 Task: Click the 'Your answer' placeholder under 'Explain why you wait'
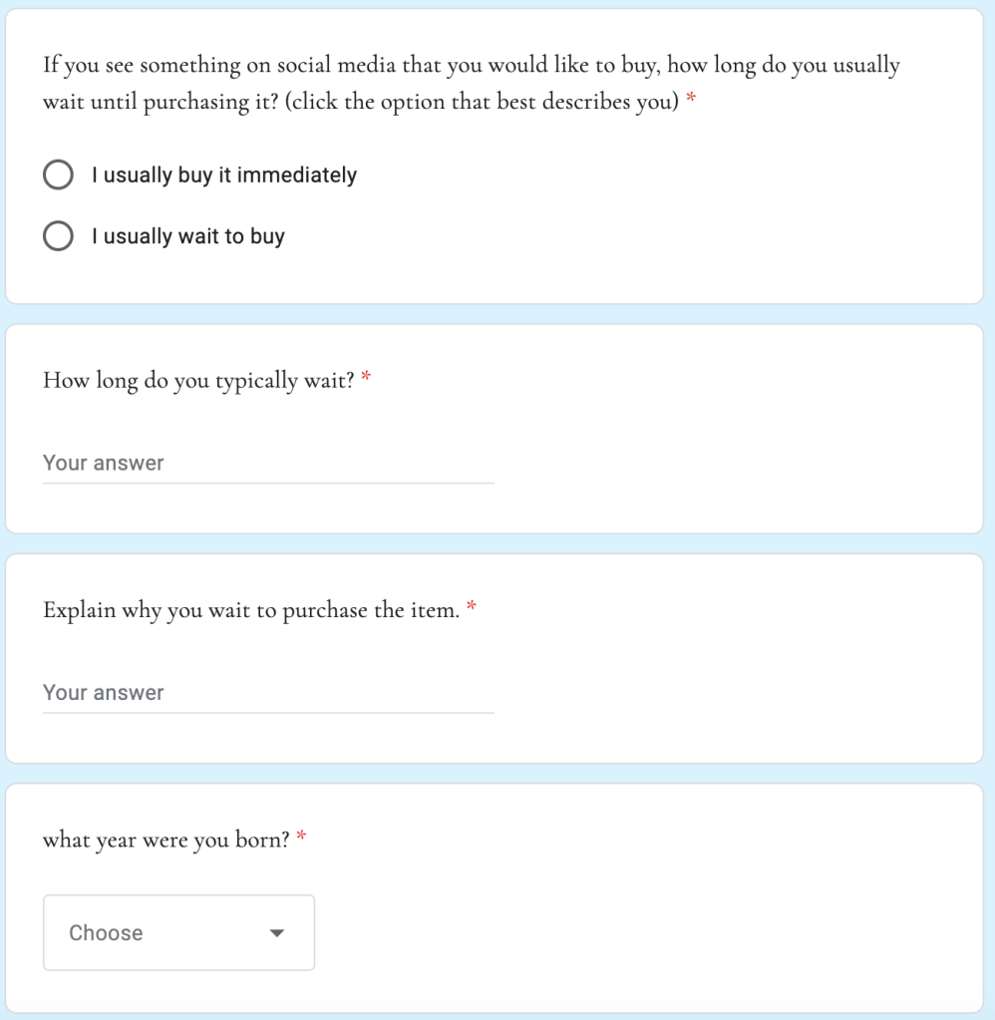104,693
